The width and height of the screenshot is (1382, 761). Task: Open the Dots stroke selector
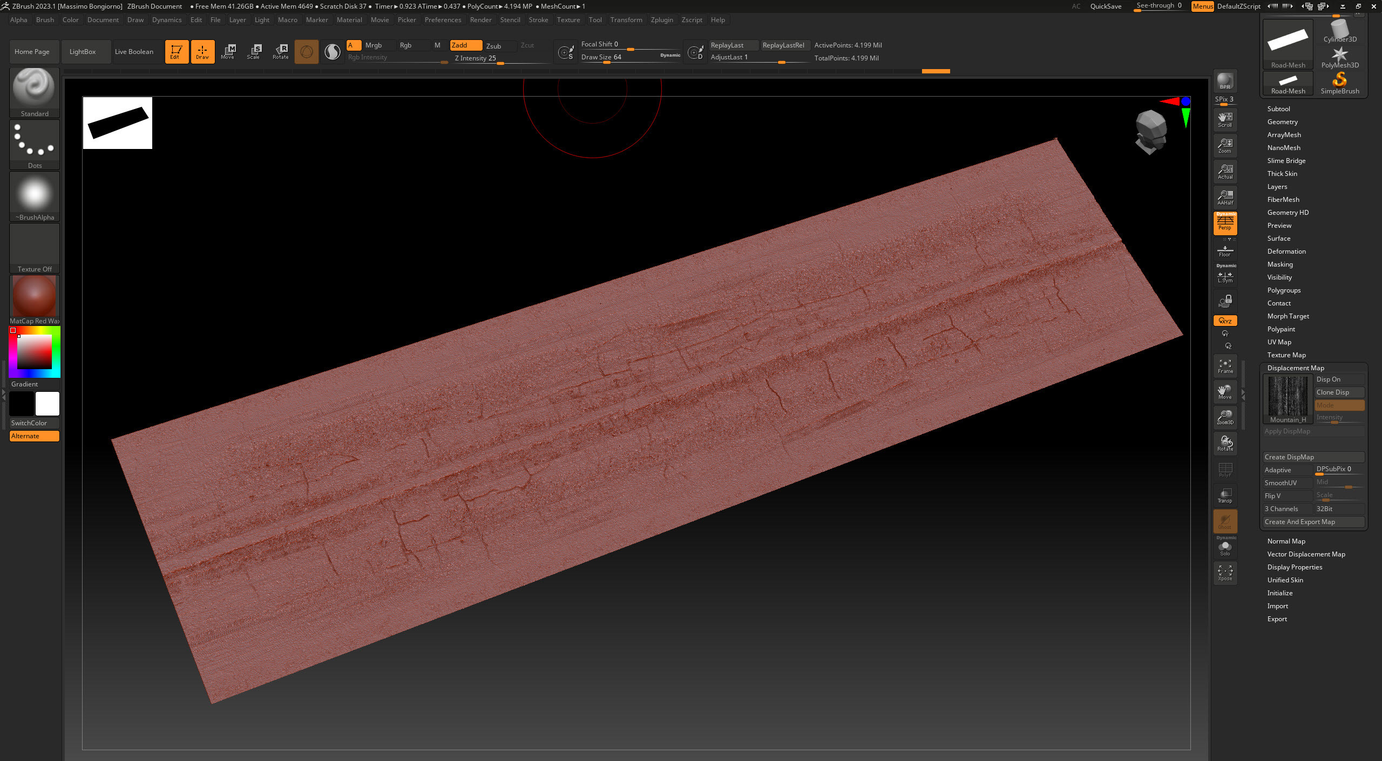(x=35, y=144)
